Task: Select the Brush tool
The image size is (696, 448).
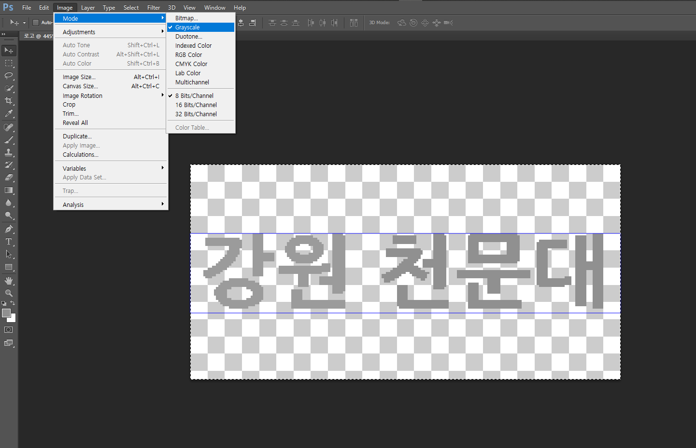Action: (x=9, y=140)
